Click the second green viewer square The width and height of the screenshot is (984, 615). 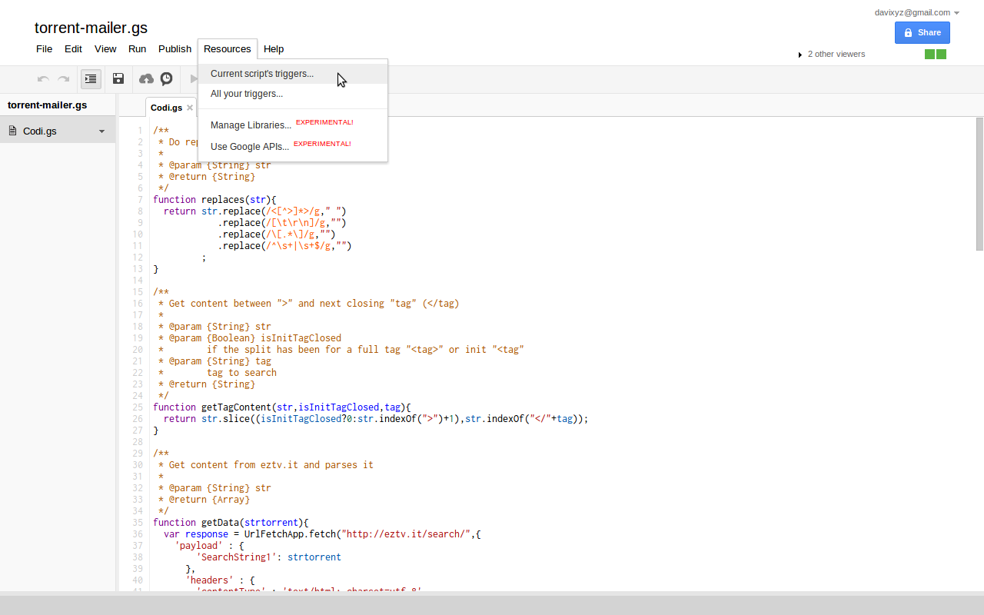coord(941,54)
